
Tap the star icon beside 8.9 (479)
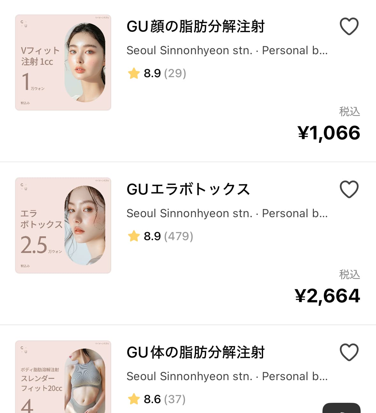pyautogui.click(x=134, y=236)
